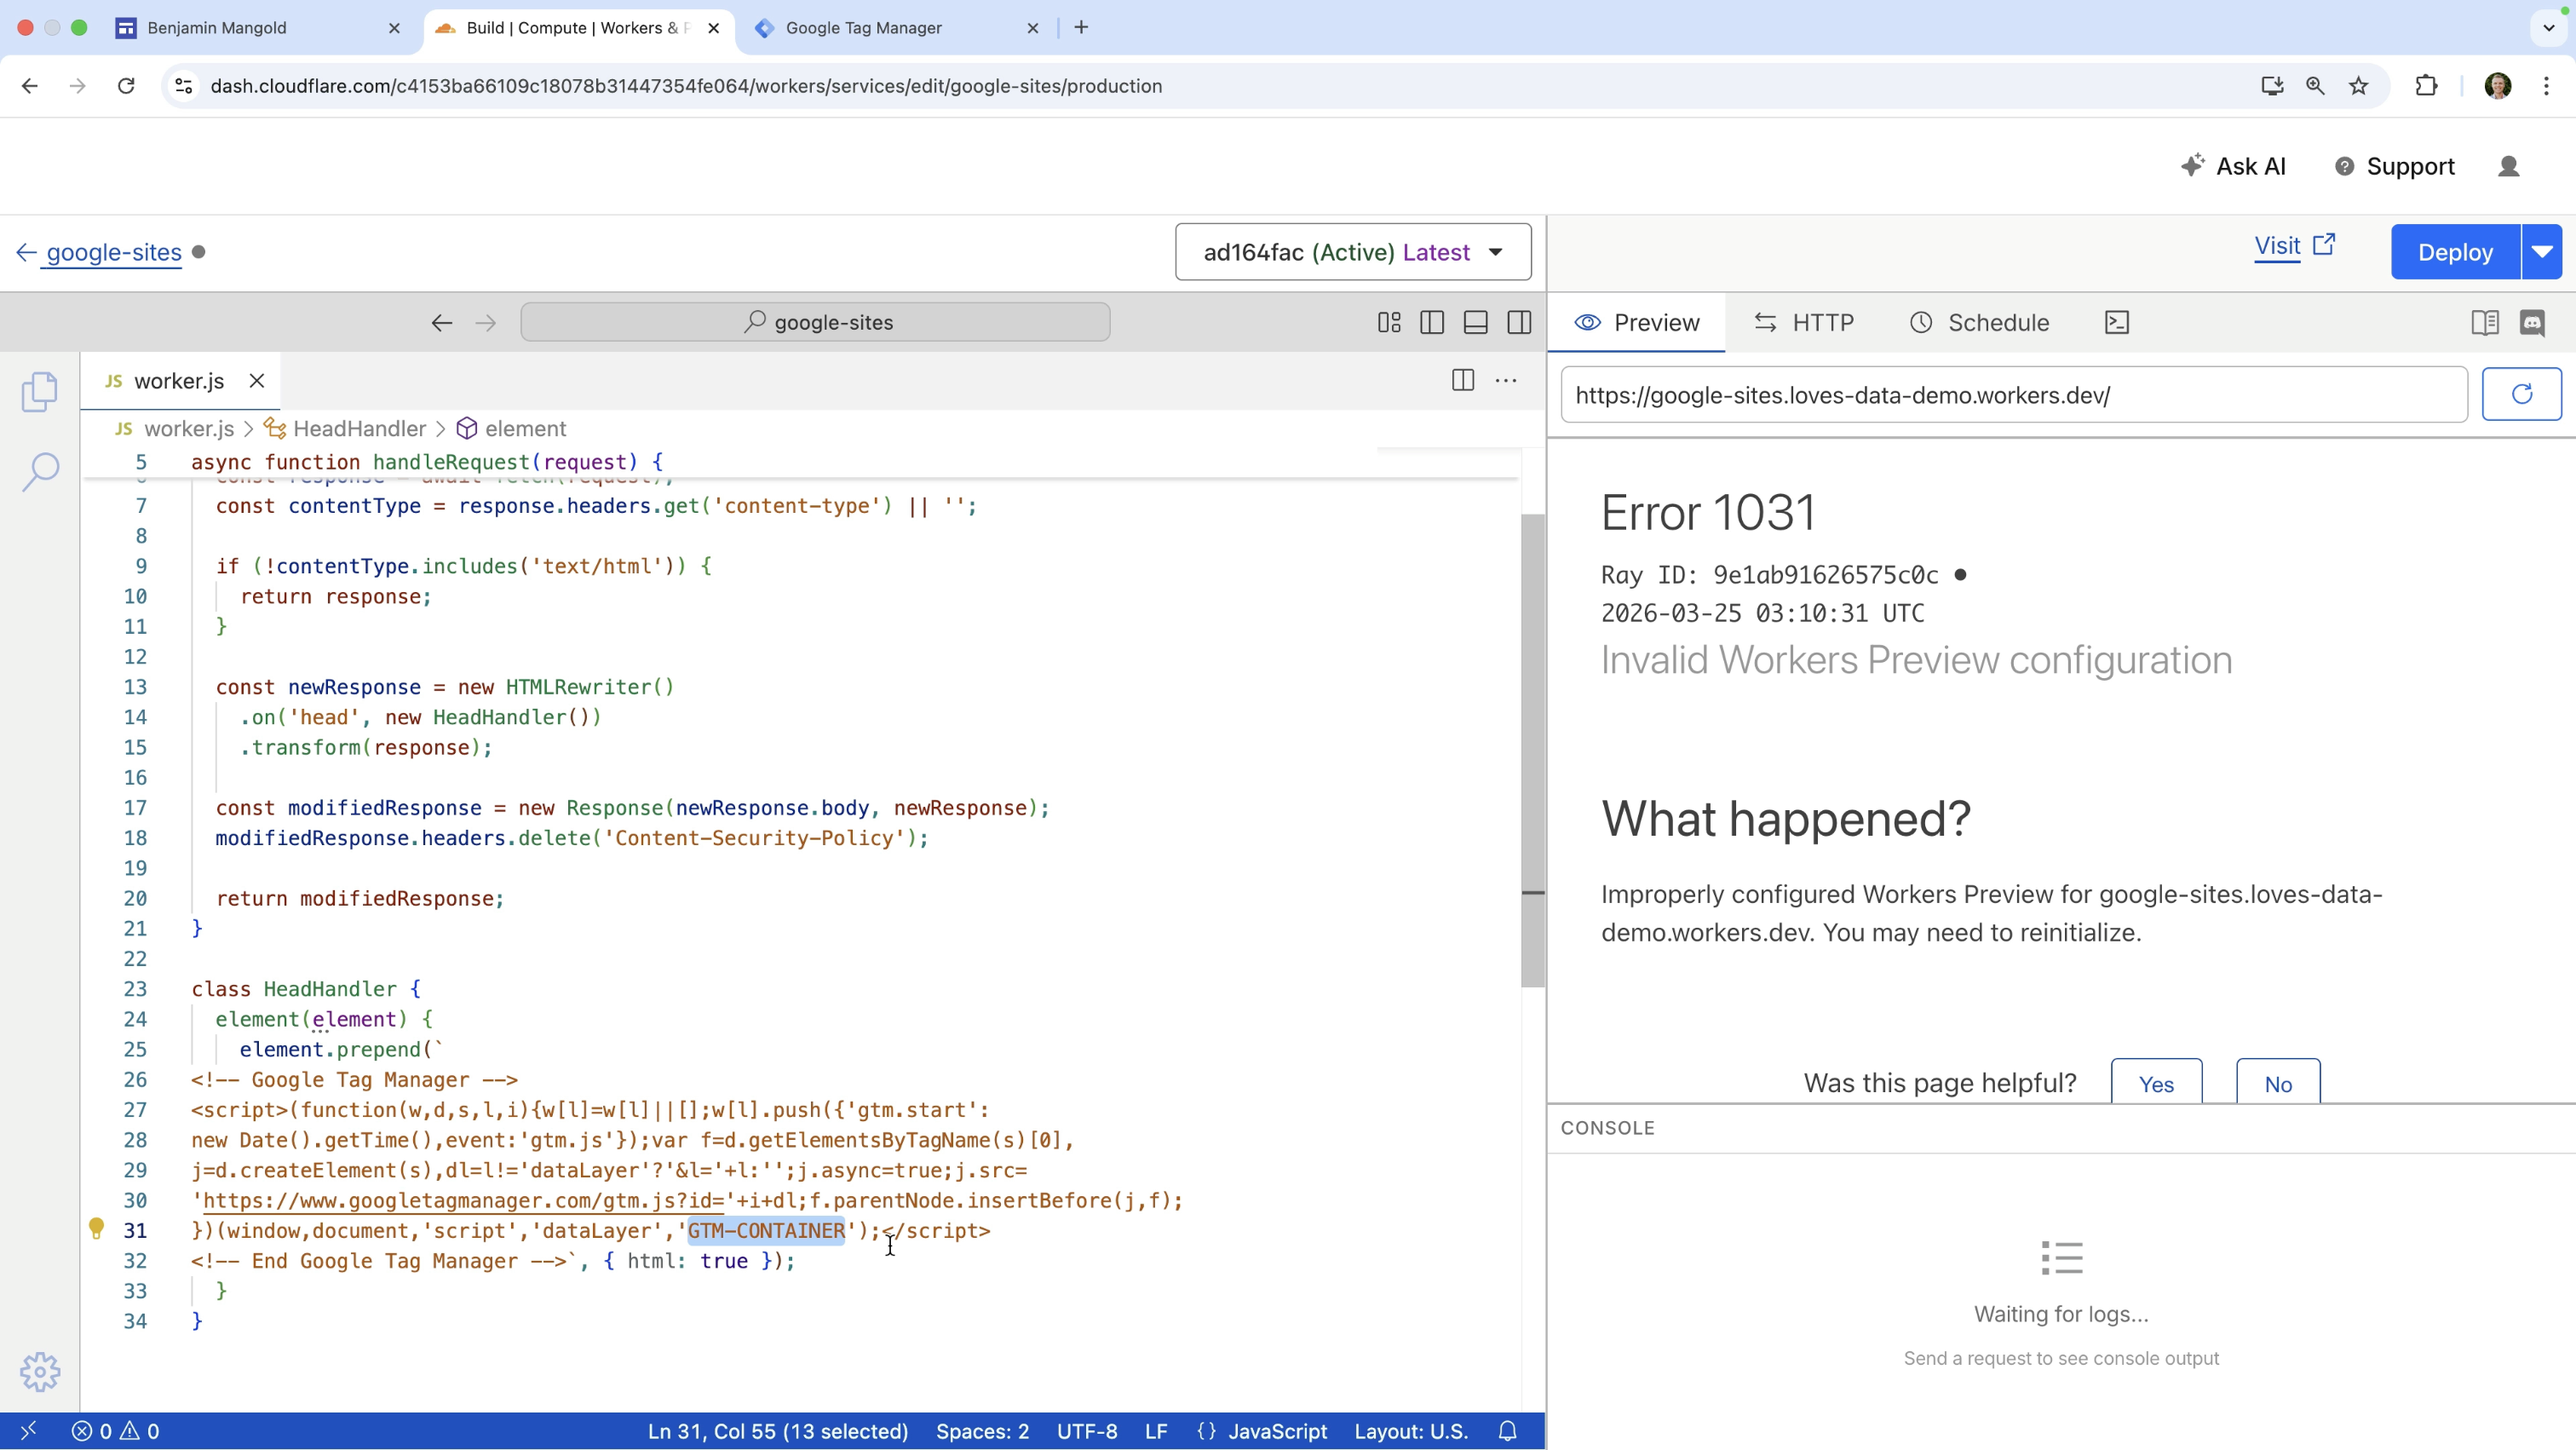This screenshot has height=1450, width=2576.
Task: Open a new browser tab
Action: tap(1081, 28)
